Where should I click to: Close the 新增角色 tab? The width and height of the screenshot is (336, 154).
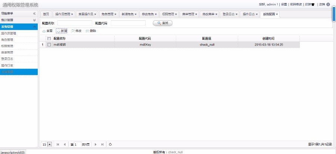tap(136, 14)
